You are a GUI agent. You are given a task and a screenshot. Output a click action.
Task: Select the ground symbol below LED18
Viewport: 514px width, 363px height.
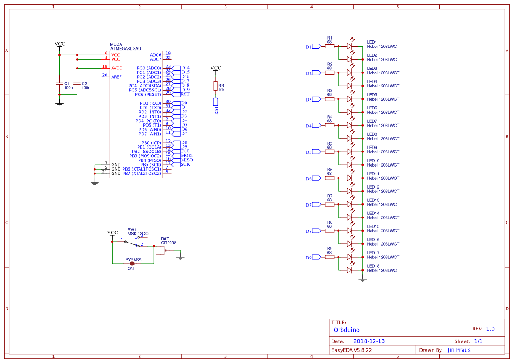362,279
